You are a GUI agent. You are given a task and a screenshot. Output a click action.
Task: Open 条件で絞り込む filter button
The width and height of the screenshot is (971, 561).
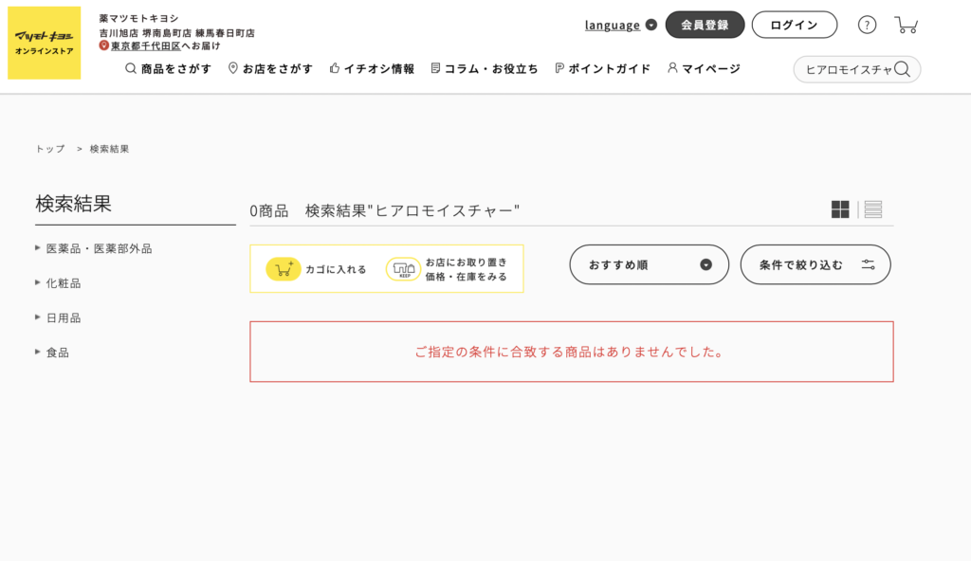tap(815, 264)
